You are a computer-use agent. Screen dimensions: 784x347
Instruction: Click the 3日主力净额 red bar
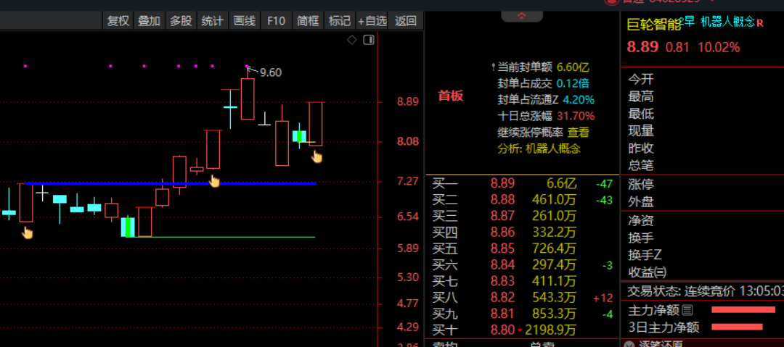737,327
